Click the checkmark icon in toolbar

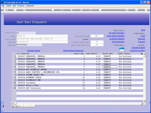click(136, 10)
